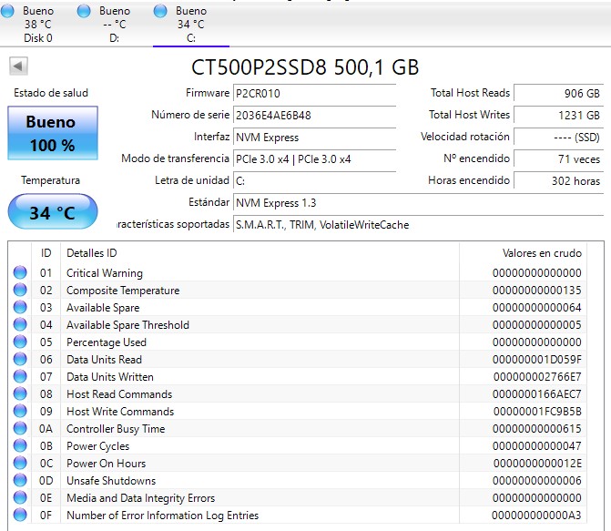Screen dimensions: 611x531
Task: Click the status icon of Unsafe Shutdowns row
Action: pos(20,480)
